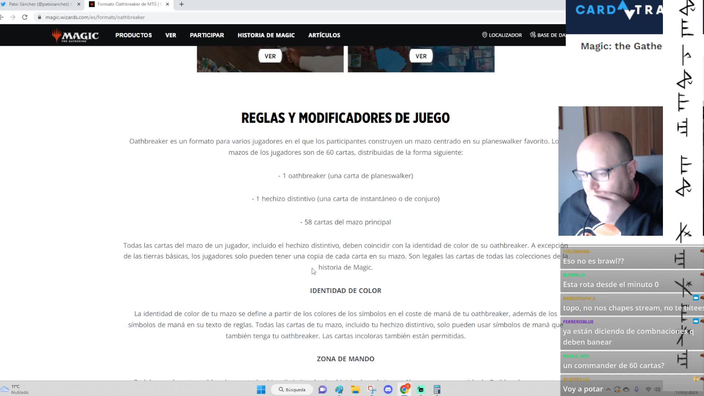Open Google Chrome from taskbar
Screen dimensions: 704x396
pos(404,389)
